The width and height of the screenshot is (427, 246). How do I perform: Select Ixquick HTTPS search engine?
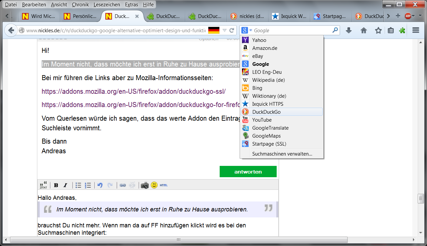pos(282,104)
